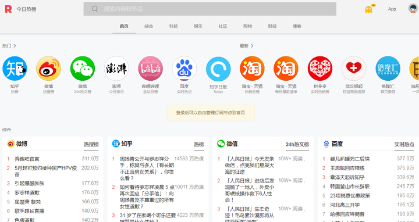Open 微博 item 引起爆服膨胀
419x222 pixels.
(30, 183)
